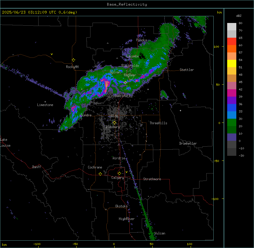Image resolution: width=254 pixels, height=248 pixels.
Task: Pick the bright yellow swatch between 54 and 51
Action: [x=232, y=64]
